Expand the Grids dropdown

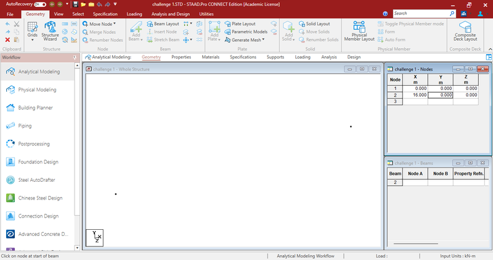point(32,39)
